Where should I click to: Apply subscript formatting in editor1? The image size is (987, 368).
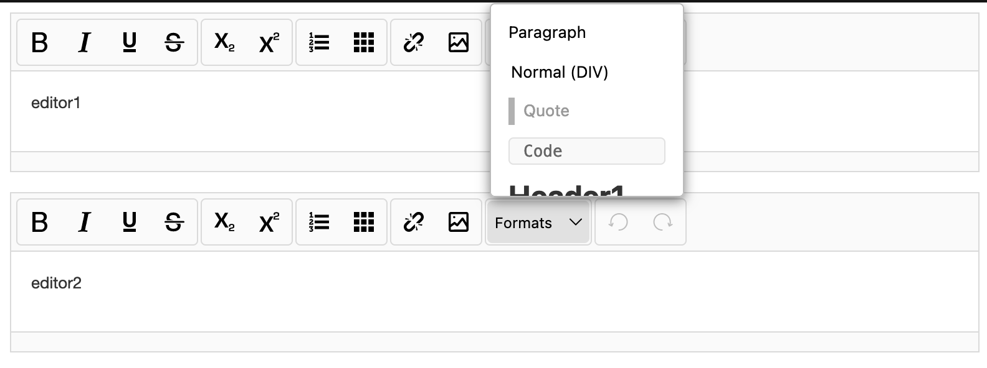(x=223, y=42)
